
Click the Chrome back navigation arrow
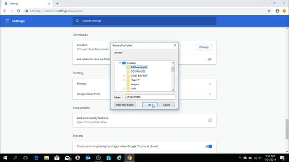point(5,11)
